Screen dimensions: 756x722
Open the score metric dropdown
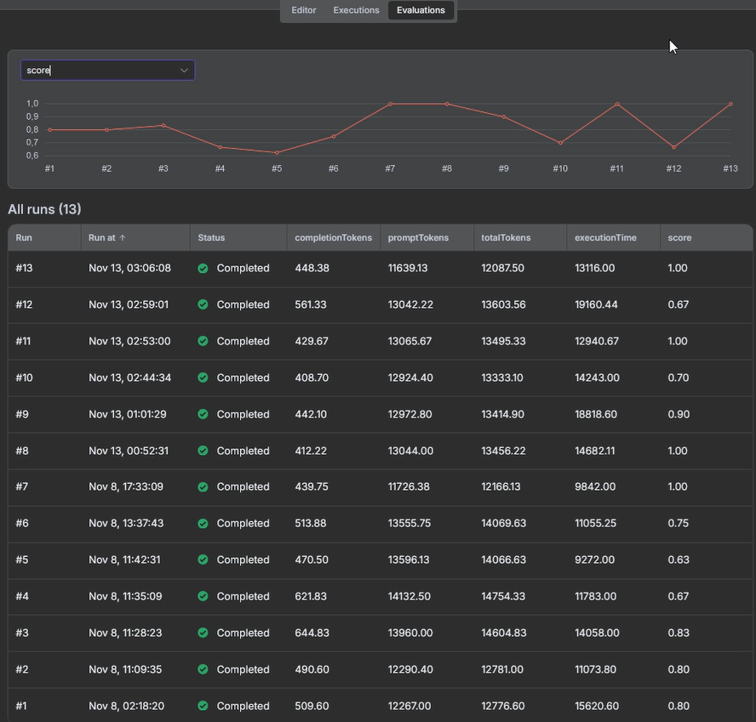pos(107,70)
